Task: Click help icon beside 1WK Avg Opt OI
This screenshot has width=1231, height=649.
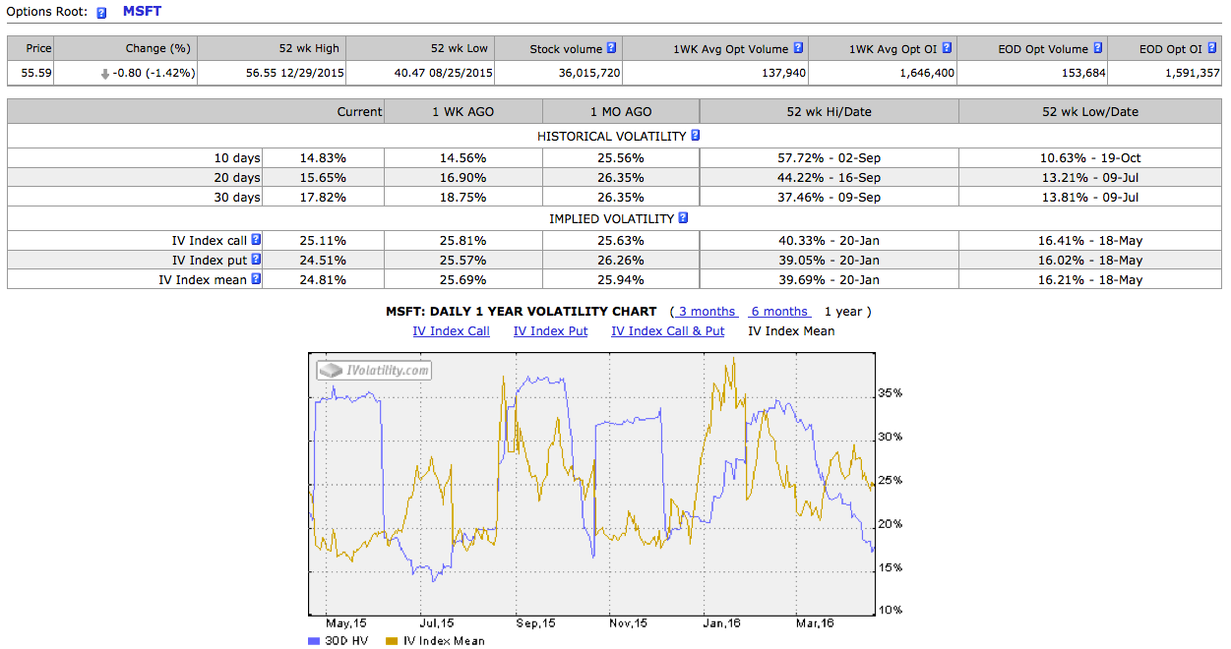Action: (946, 47)
